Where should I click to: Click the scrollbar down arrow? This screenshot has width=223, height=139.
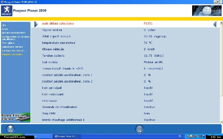[x=221, y=122]
